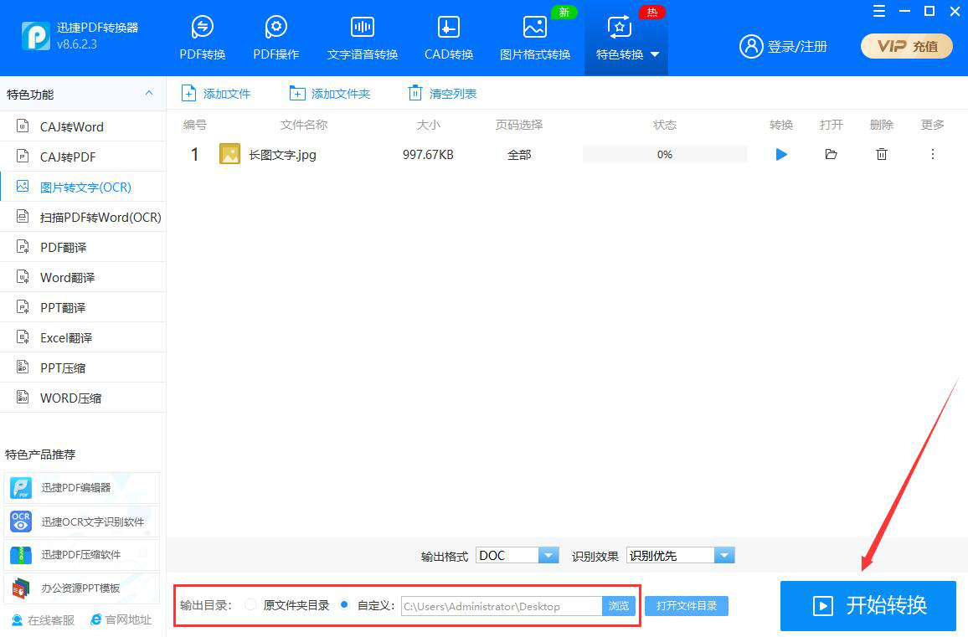Click the PPT压缩 icon
This screenshot has height=637, width=968.
pyautogui.click(x=23, y=367)
